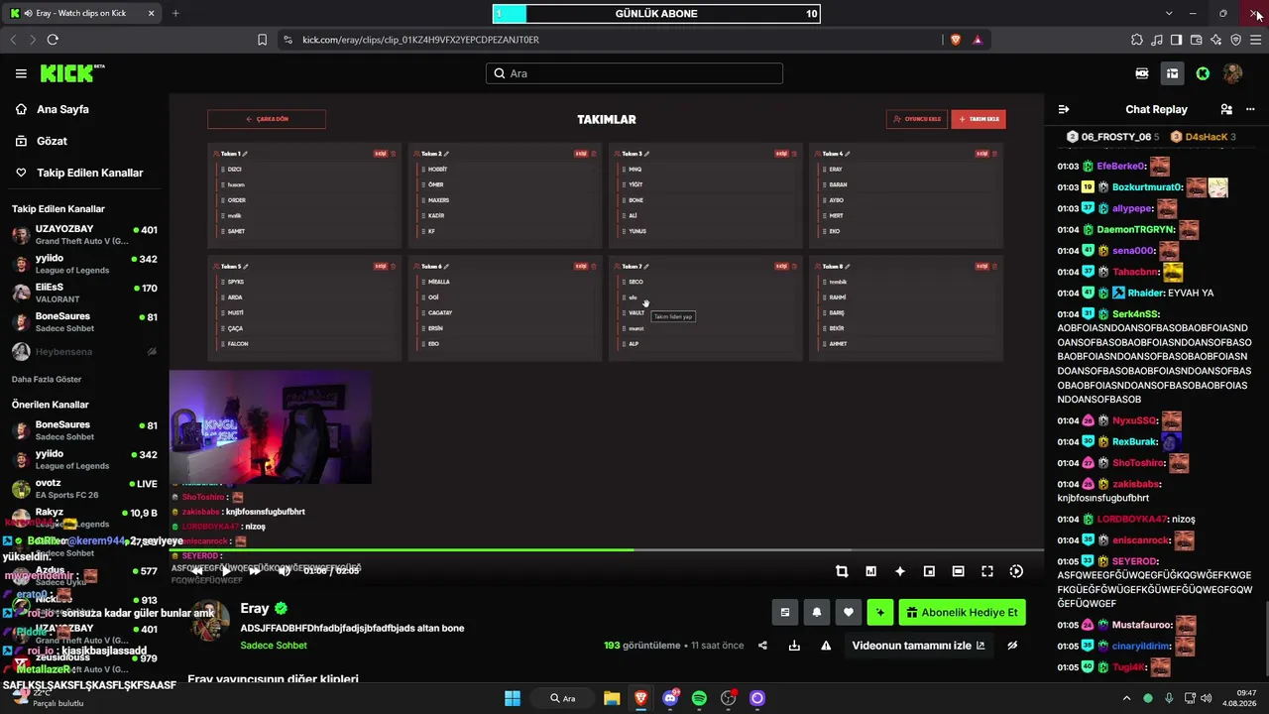Report the clip with warning icon

tap(826, 646)
